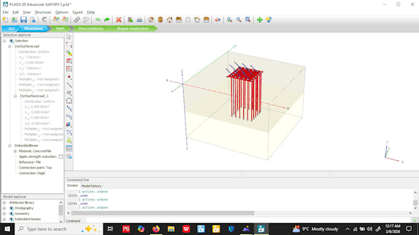Click the house-shaped view icon after door
The height and width of the screenshot is (235, 419).
[169, 20]
